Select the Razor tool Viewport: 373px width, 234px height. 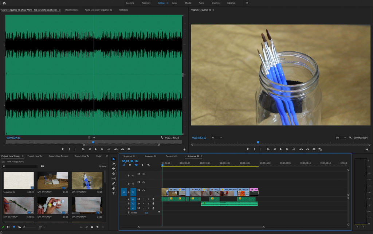[x=114, y=173]
